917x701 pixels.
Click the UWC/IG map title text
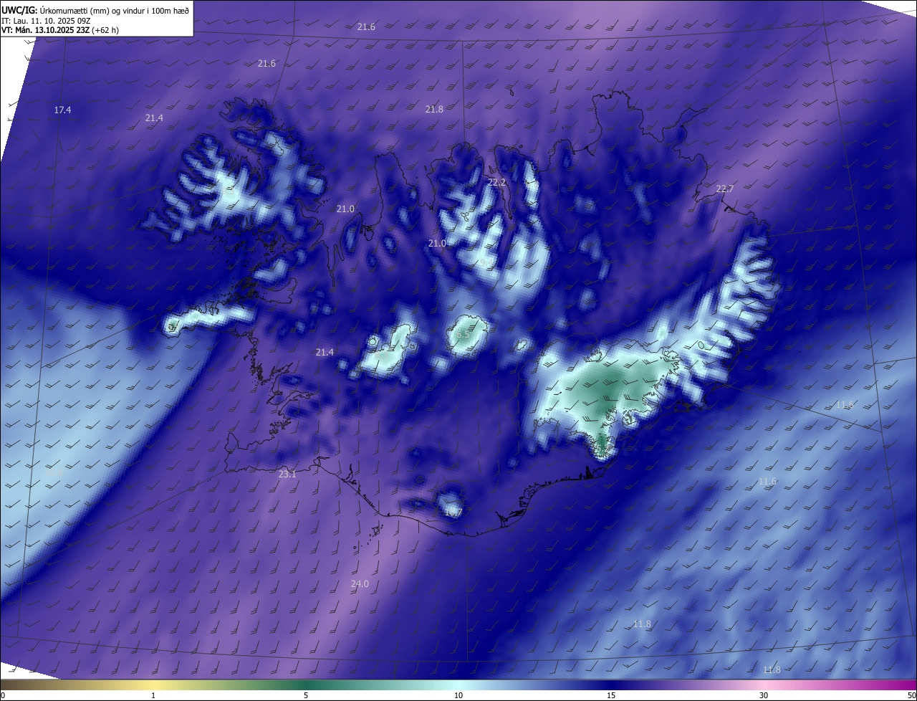click(x=95, y=10)
